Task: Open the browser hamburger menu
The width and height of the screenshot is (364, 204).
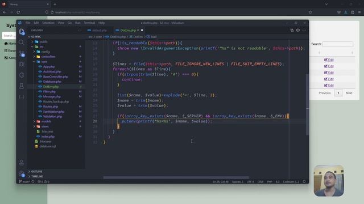Action: coord(359,12)
